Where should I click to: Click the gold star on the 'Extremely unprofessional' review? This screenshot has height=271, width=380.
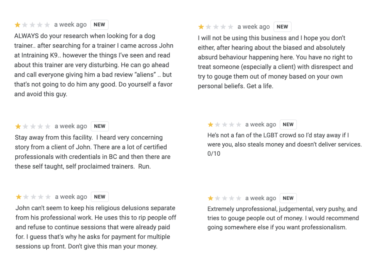(x=210, y=198)
